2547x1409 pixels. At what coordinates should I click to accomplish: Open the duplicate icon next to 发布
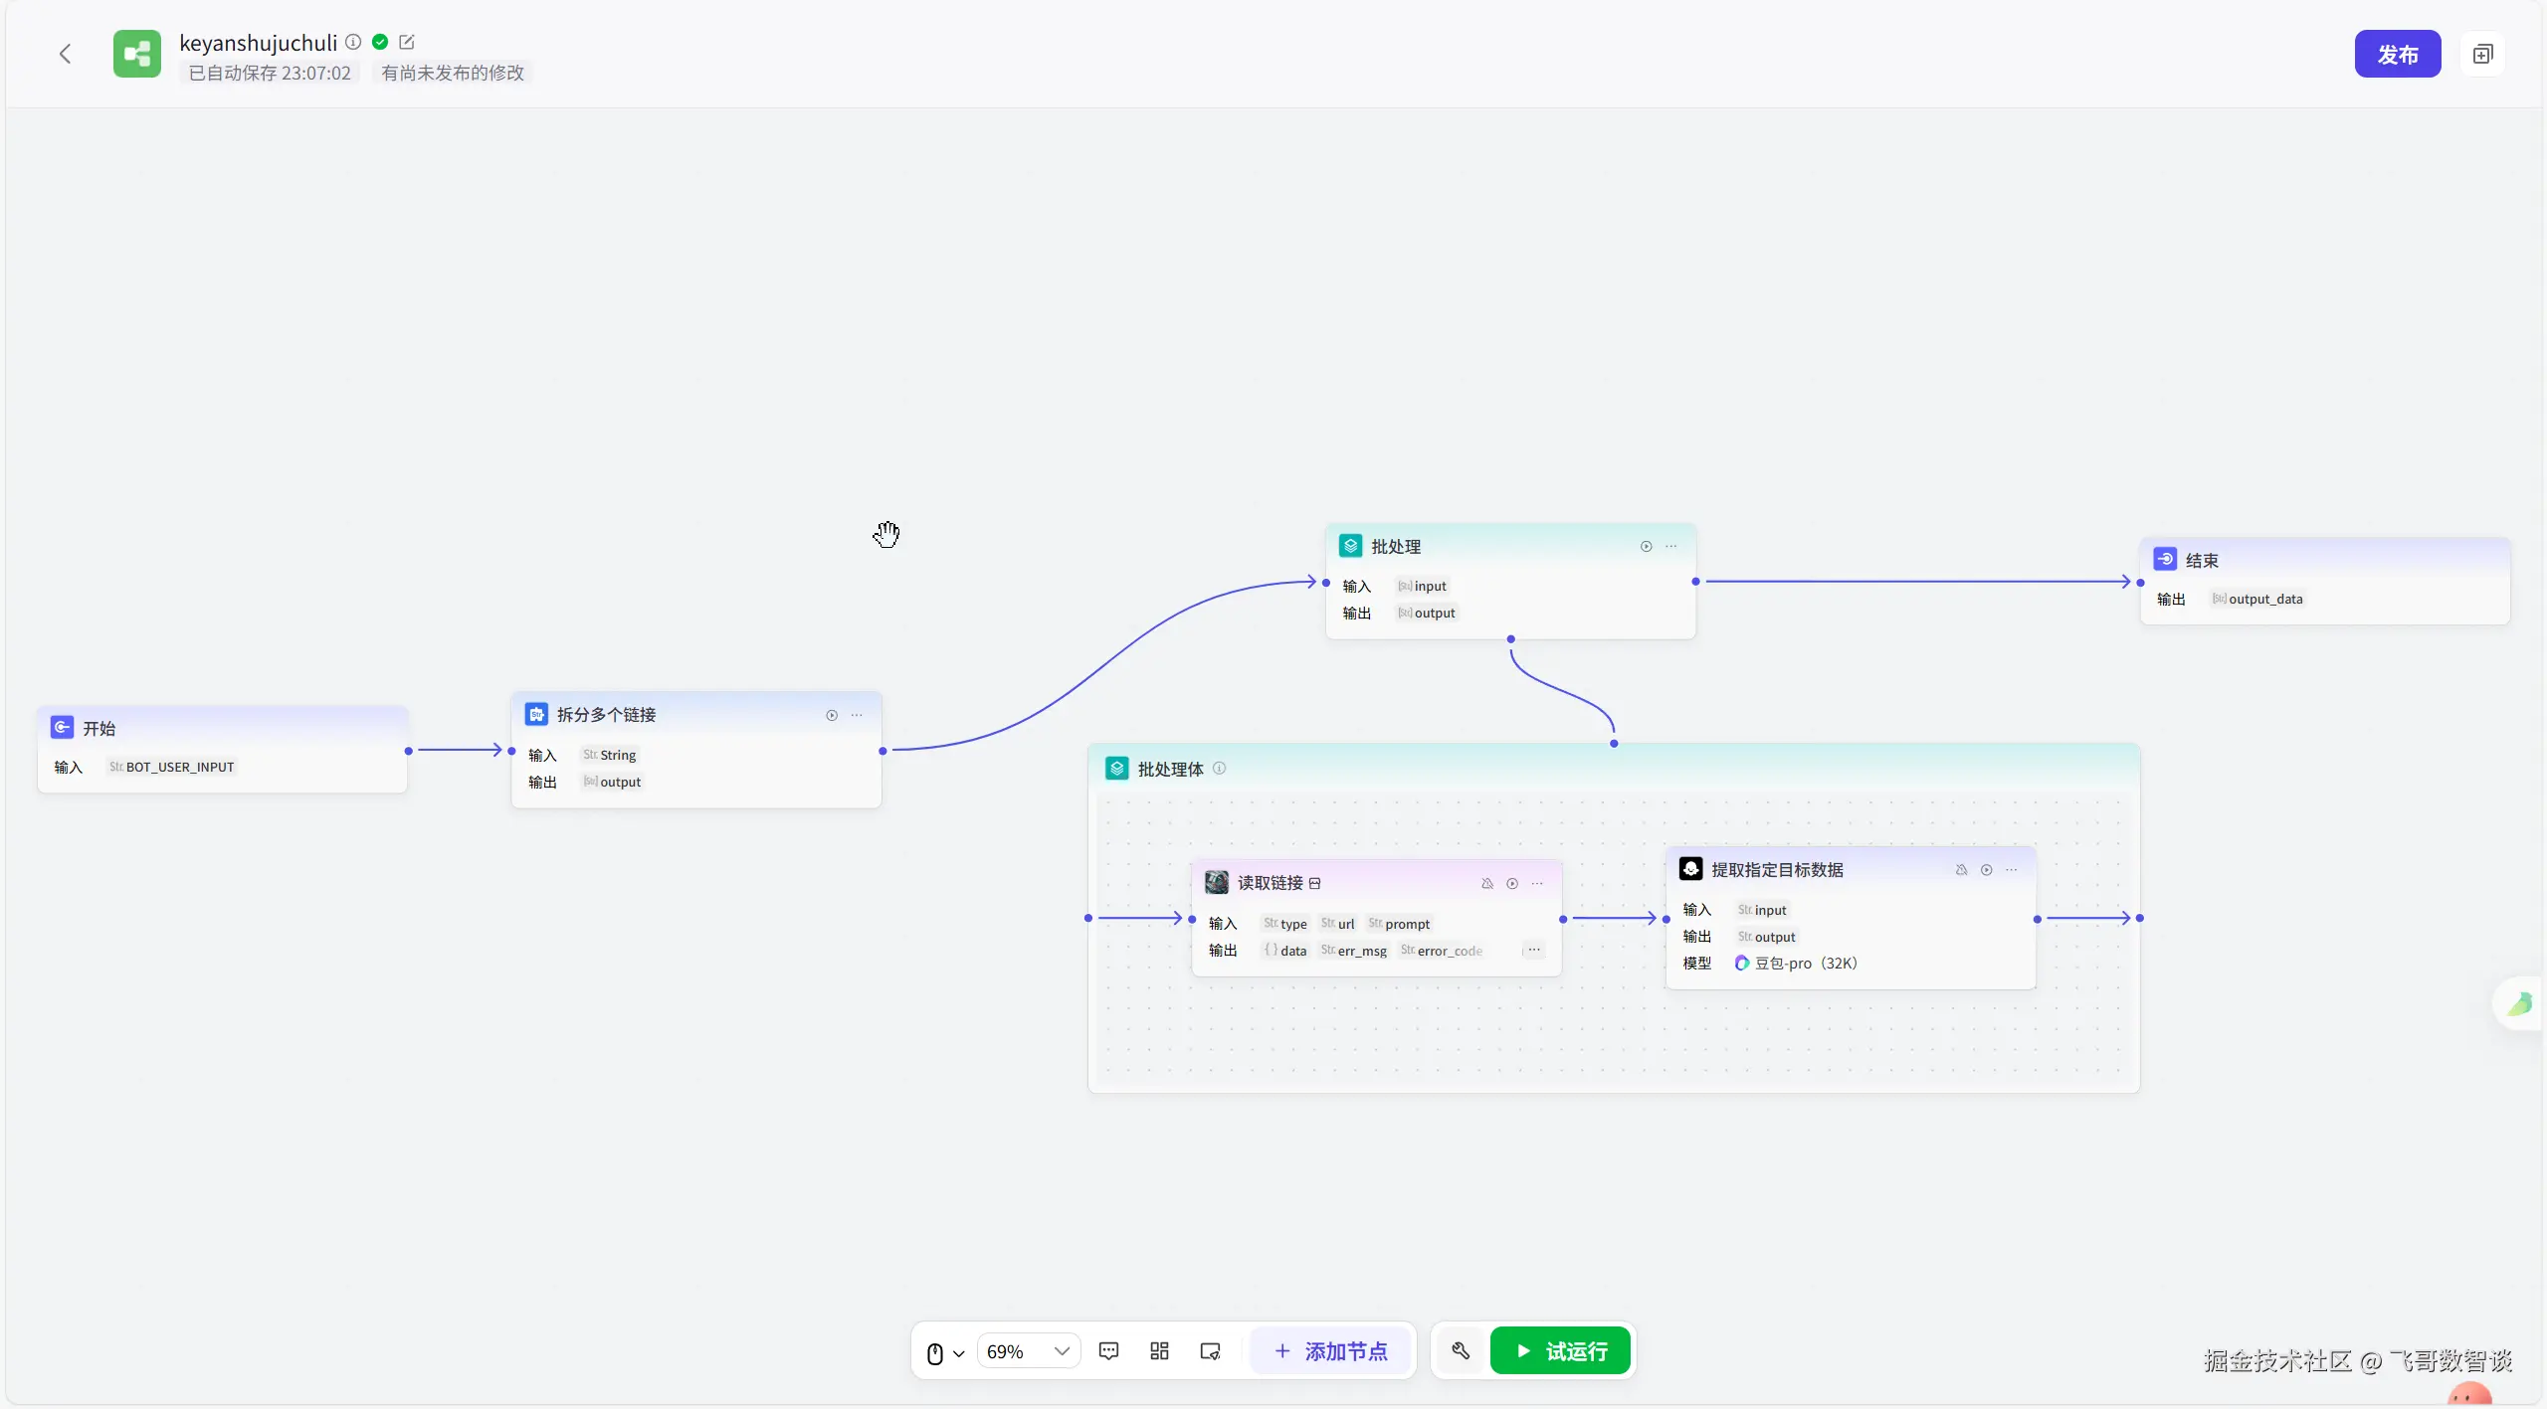click(x=2482, y=54)
